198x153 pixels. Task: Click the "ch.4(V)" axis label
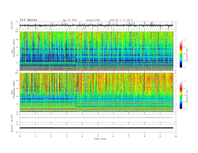(12, 128)
